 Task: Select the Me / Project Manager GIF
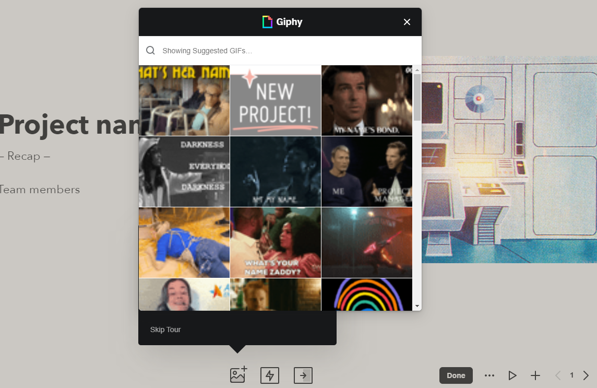[367, 171]
